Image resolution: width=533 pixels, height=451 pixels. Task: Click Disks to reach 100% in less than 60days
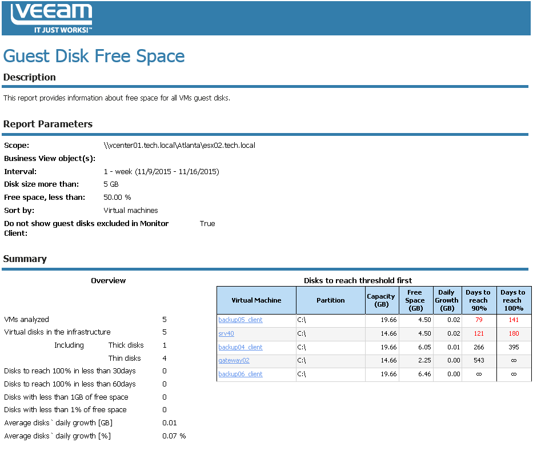[x=70, y=384]
